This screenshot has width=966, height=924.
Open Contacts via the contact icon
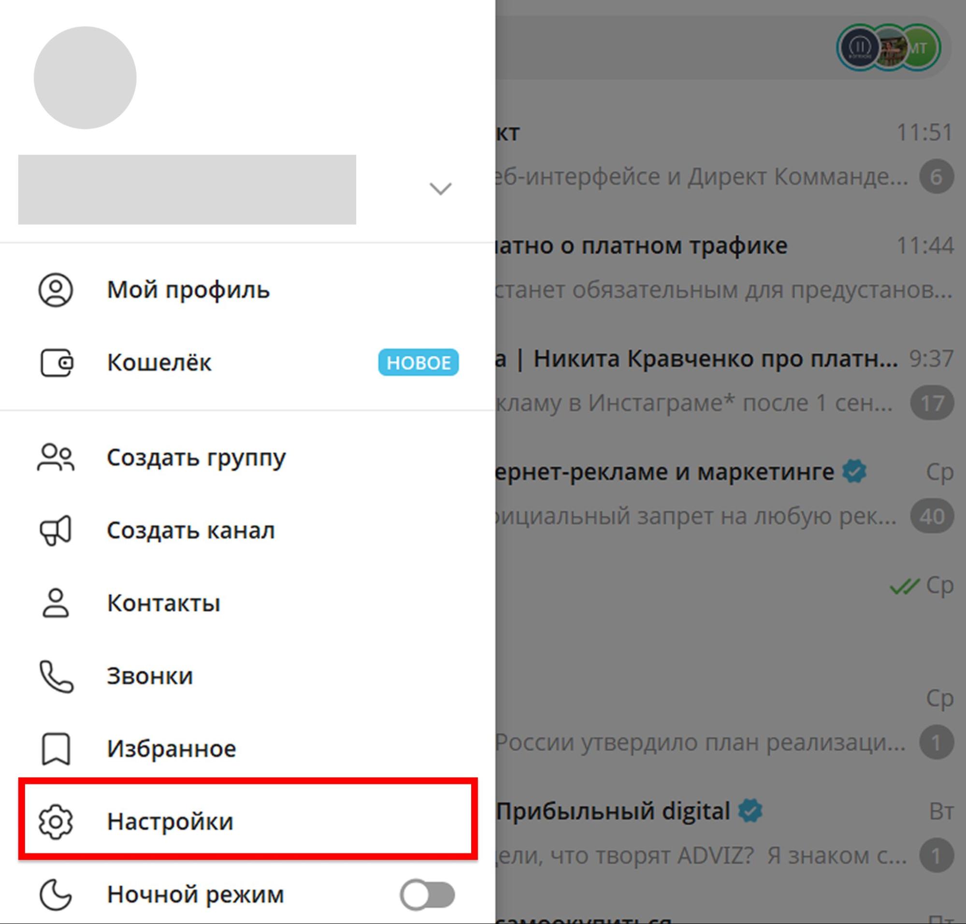pyautogui.click(x=56, y=603)
